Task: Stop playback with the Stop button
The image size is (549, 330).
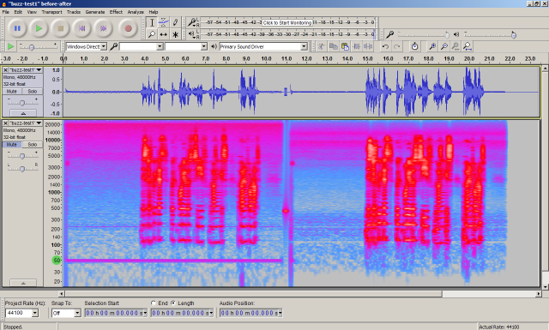Action: point(60,28)
